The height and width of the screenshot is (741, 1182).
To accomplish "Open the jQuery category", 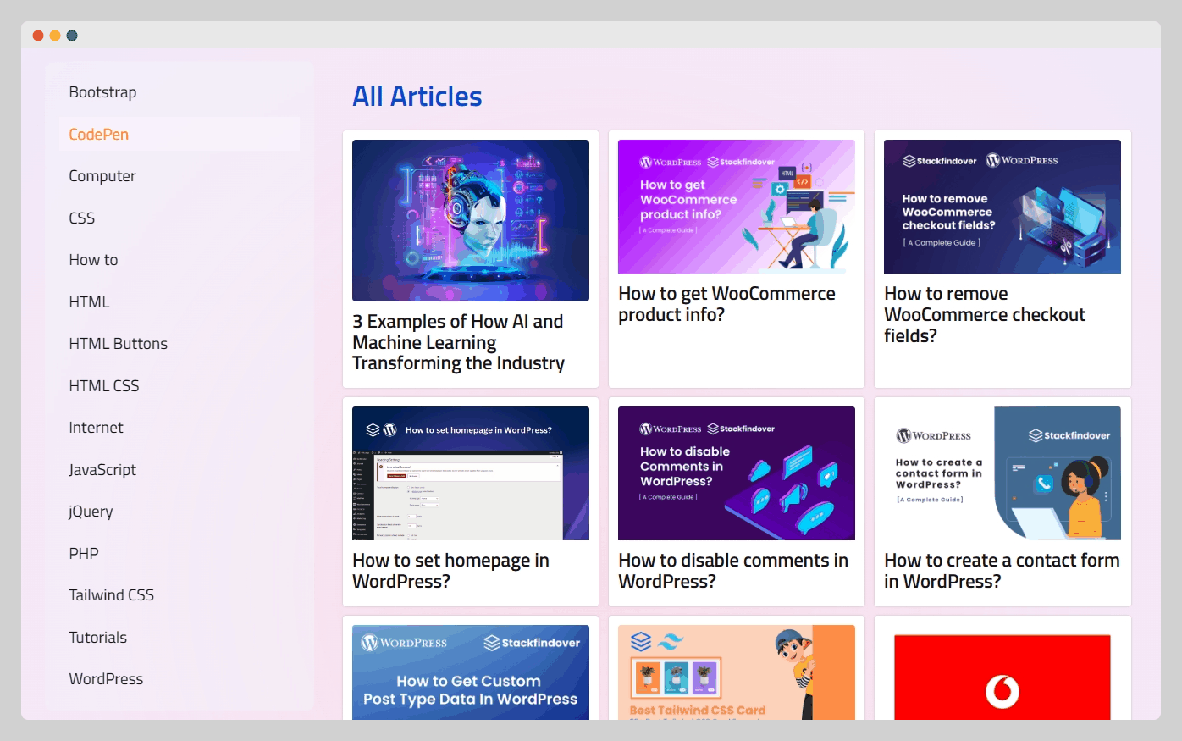I will (x=91, y=512).
